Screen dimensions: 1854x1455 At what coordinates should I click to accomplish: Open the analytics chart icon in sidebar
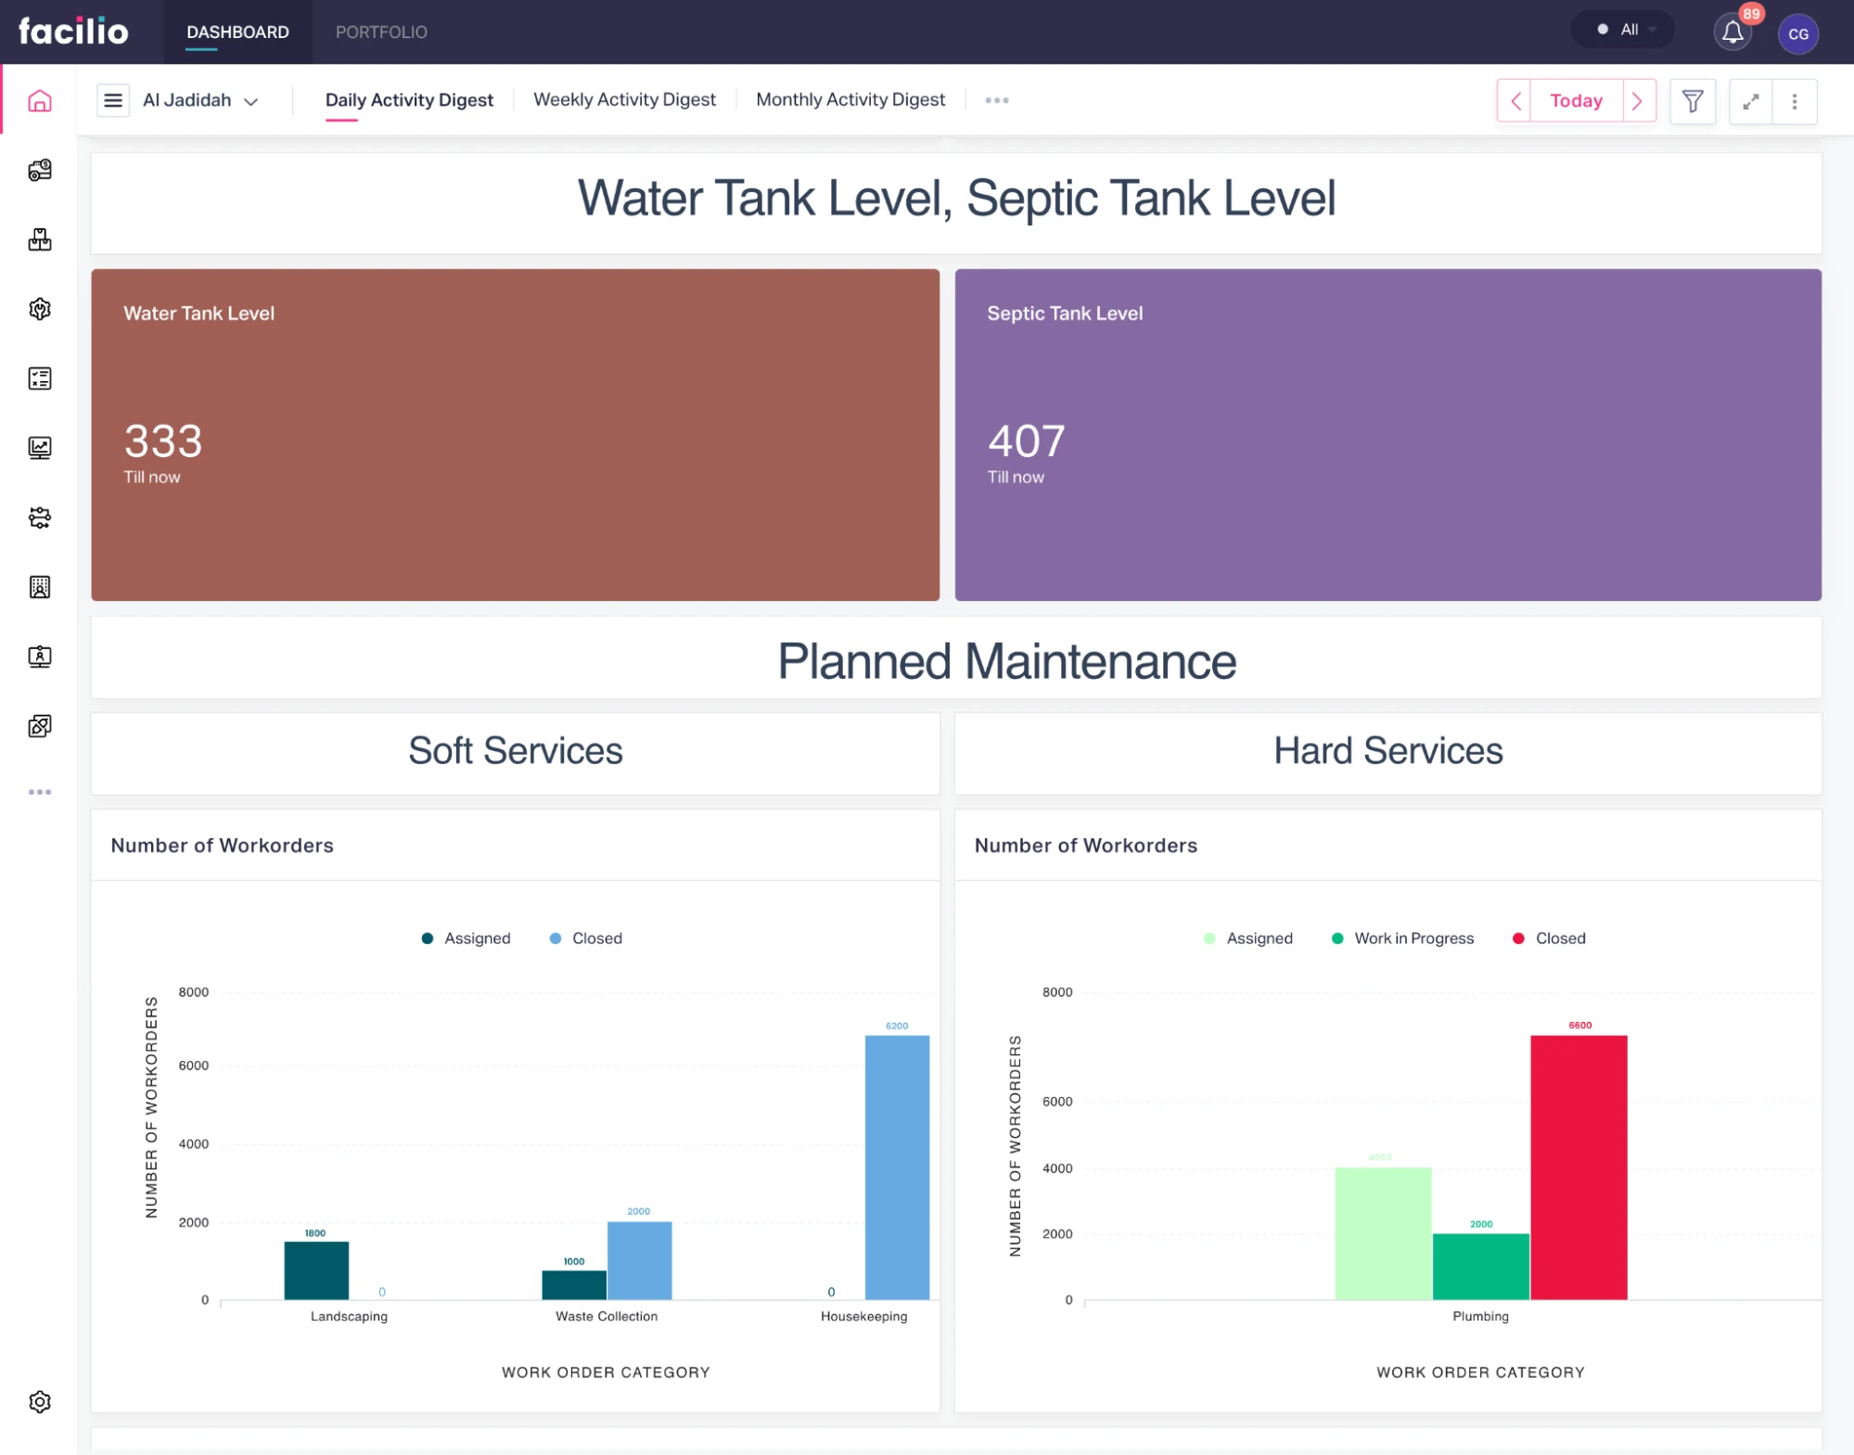pyautogui.click(x=39, y=448)
